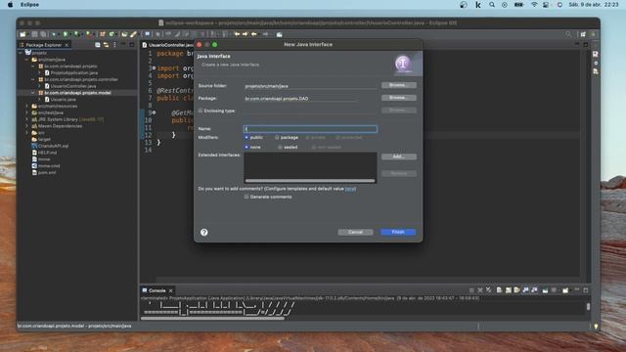Toggle the Enclosing type checkbox
The image size is (626, 352).
point(201,110)
